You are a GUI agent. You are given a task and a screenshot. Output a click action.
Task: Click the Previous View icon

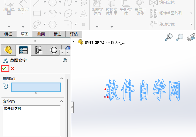191,37
